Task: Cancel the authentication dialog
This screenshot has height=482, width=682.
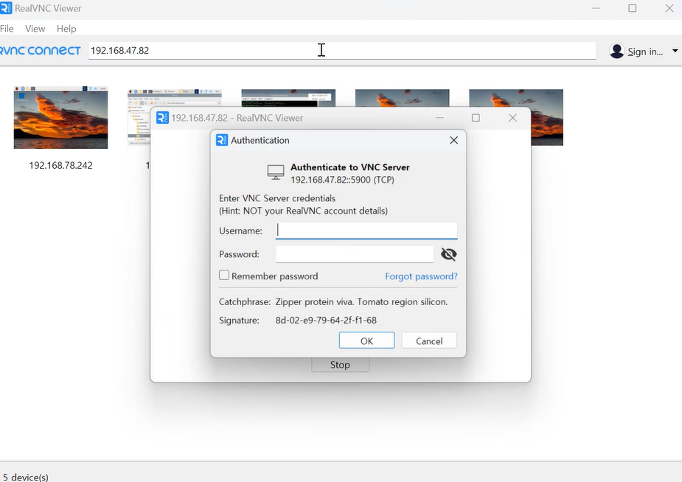Action: point(429,340)
